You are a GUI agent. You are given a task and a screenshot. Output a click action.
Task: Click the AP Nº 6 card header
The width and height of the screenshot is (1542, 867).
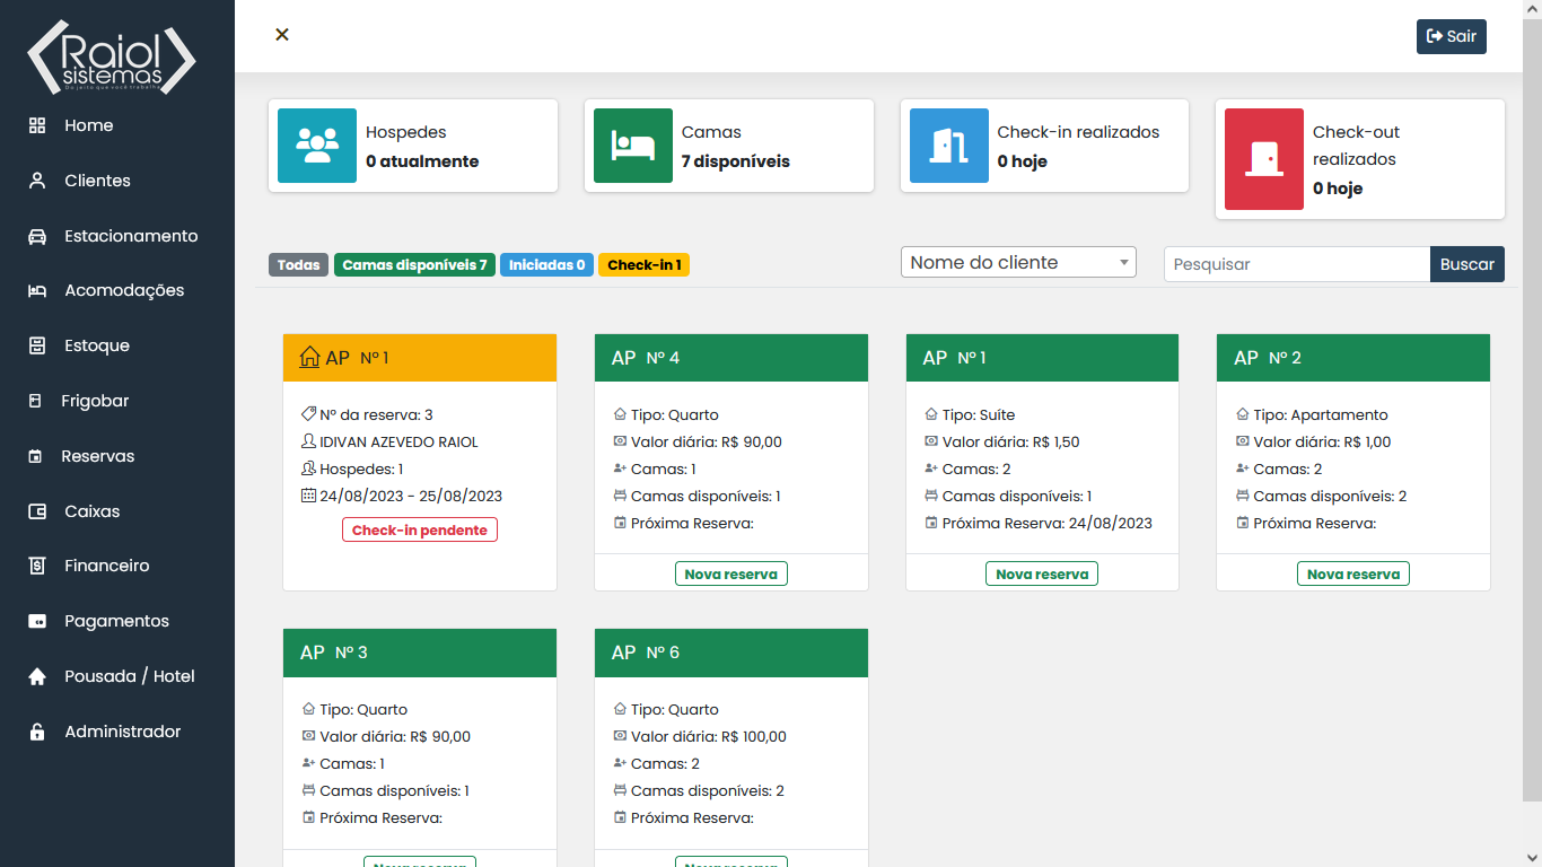click(731, 653)
